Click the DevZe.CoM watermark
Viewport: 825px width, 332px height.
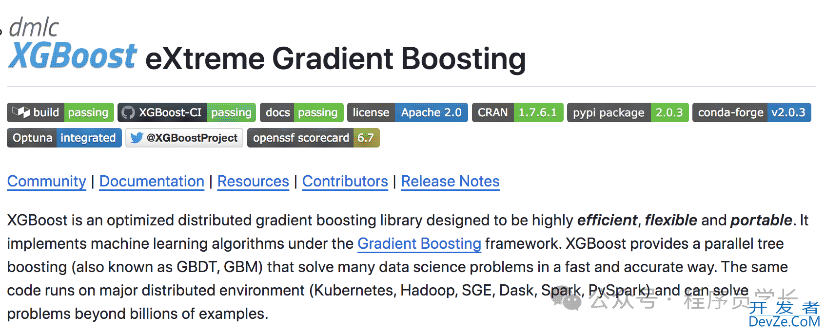[784, 321]
